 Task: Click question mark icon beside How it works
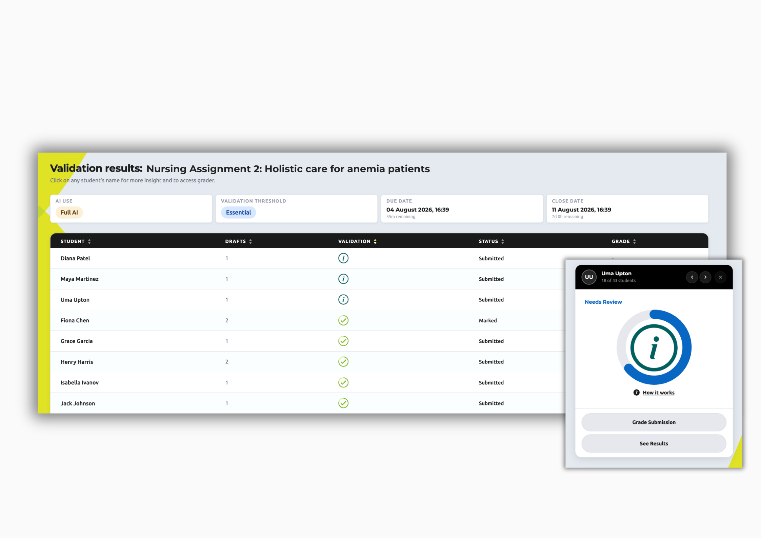pyautogui.click(x=636, y=392)
